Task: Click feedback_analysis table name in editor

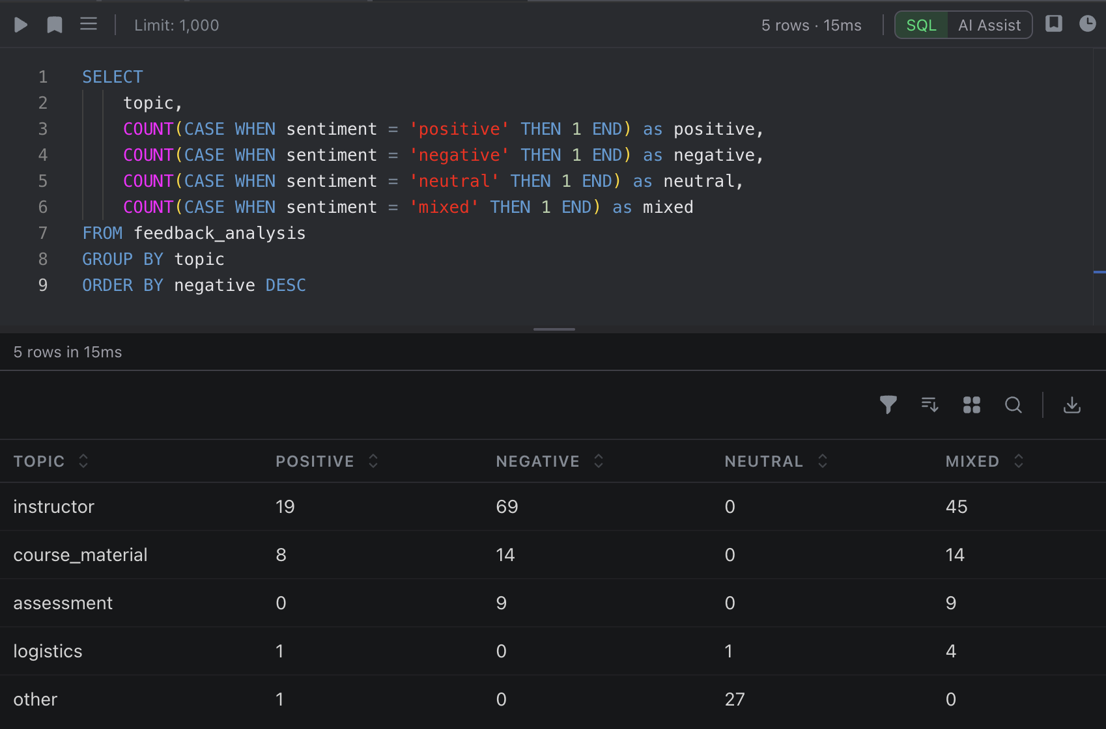Action: coord(220,233)
